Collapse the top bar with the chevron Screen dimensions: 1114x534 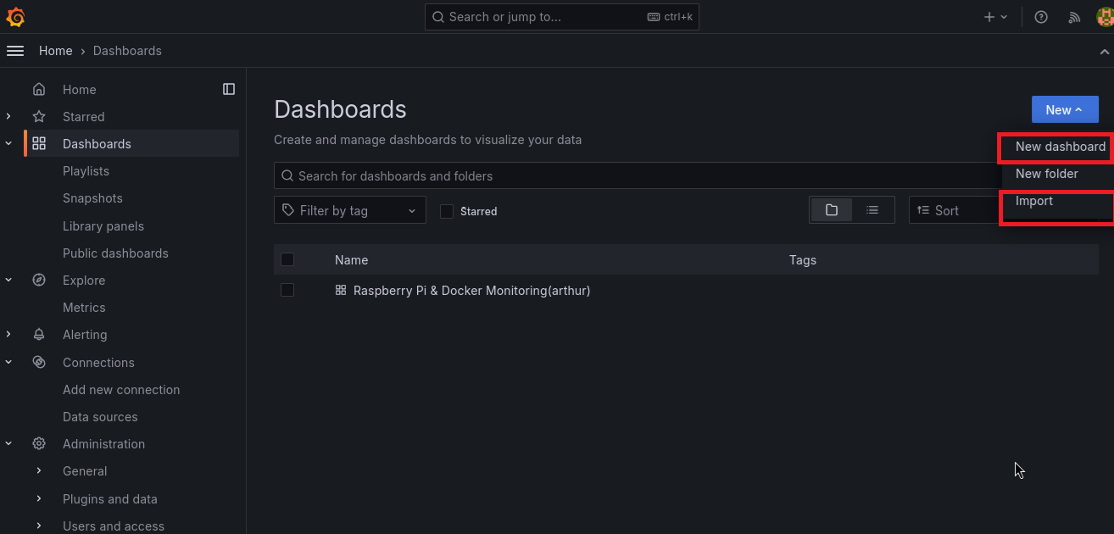tap(1104, 51)
